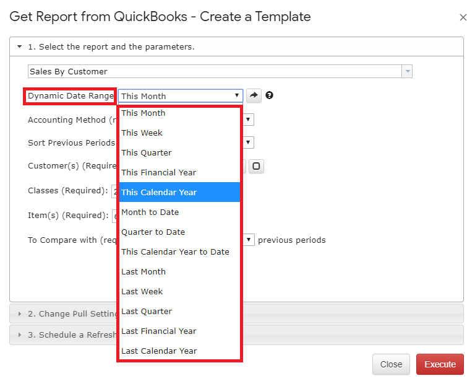Open the Sales By Customer report dropdown

tap(407, 72)
